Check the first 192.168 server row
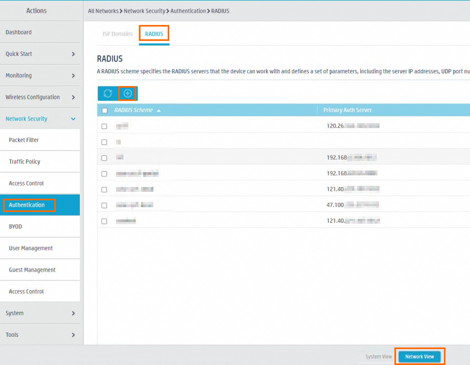This screenshot has height=365, width=470. tap(104, 158)
